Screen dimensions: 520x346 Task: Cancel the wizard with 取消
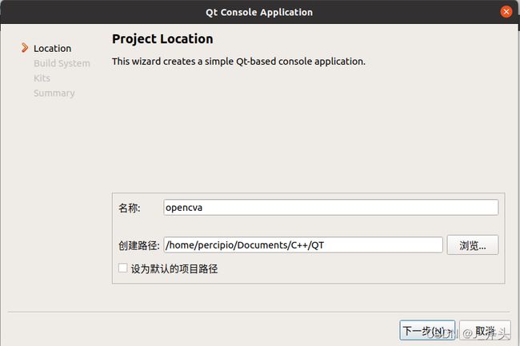(485, 331)
